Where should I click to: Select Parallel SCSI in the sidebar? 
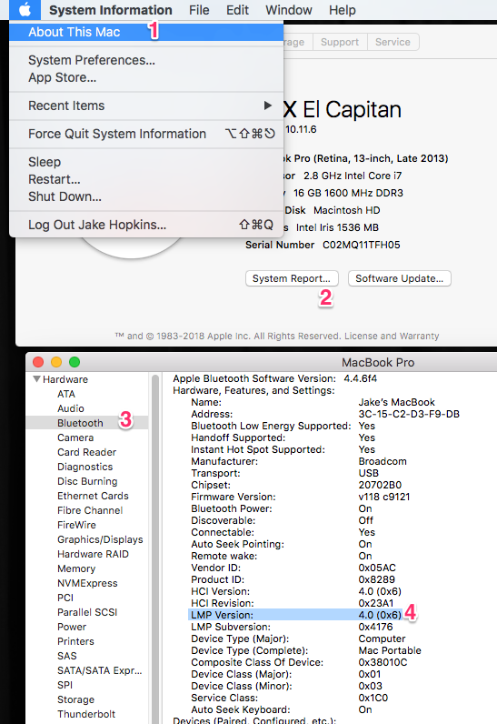[87, 612]
